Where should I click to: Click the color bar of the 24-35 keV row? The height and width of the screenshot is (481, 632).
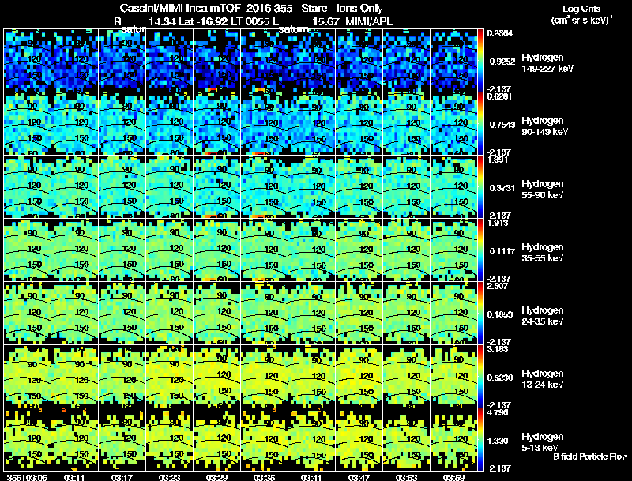[480, 314]
